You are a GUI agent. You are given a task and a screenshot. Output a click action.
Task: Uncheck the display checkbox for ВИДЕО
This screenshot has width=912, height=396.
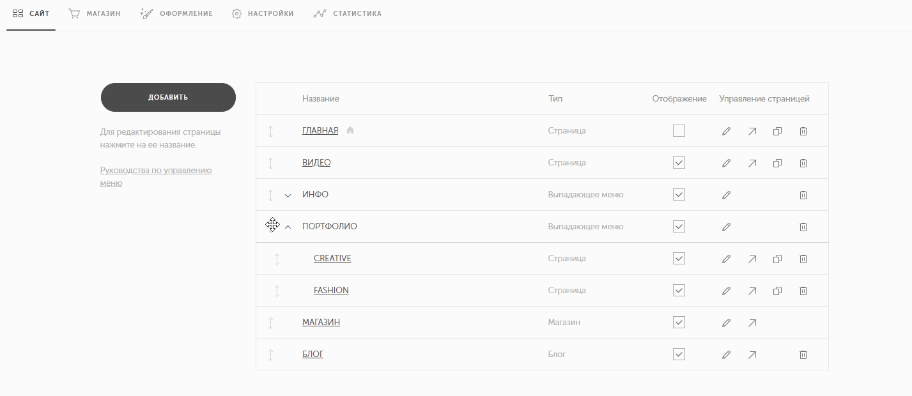click(x=679, y=163)
